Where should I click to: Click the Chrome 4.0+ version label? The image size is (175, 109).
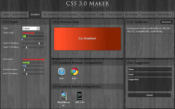[x=74, y=79]
